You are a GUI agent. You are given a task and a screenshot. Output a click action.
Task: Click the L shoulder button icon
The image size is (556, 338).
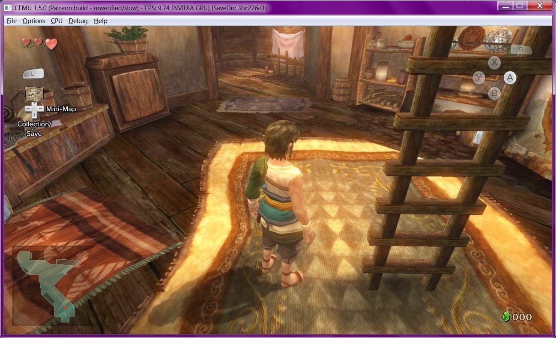(33, 74)
